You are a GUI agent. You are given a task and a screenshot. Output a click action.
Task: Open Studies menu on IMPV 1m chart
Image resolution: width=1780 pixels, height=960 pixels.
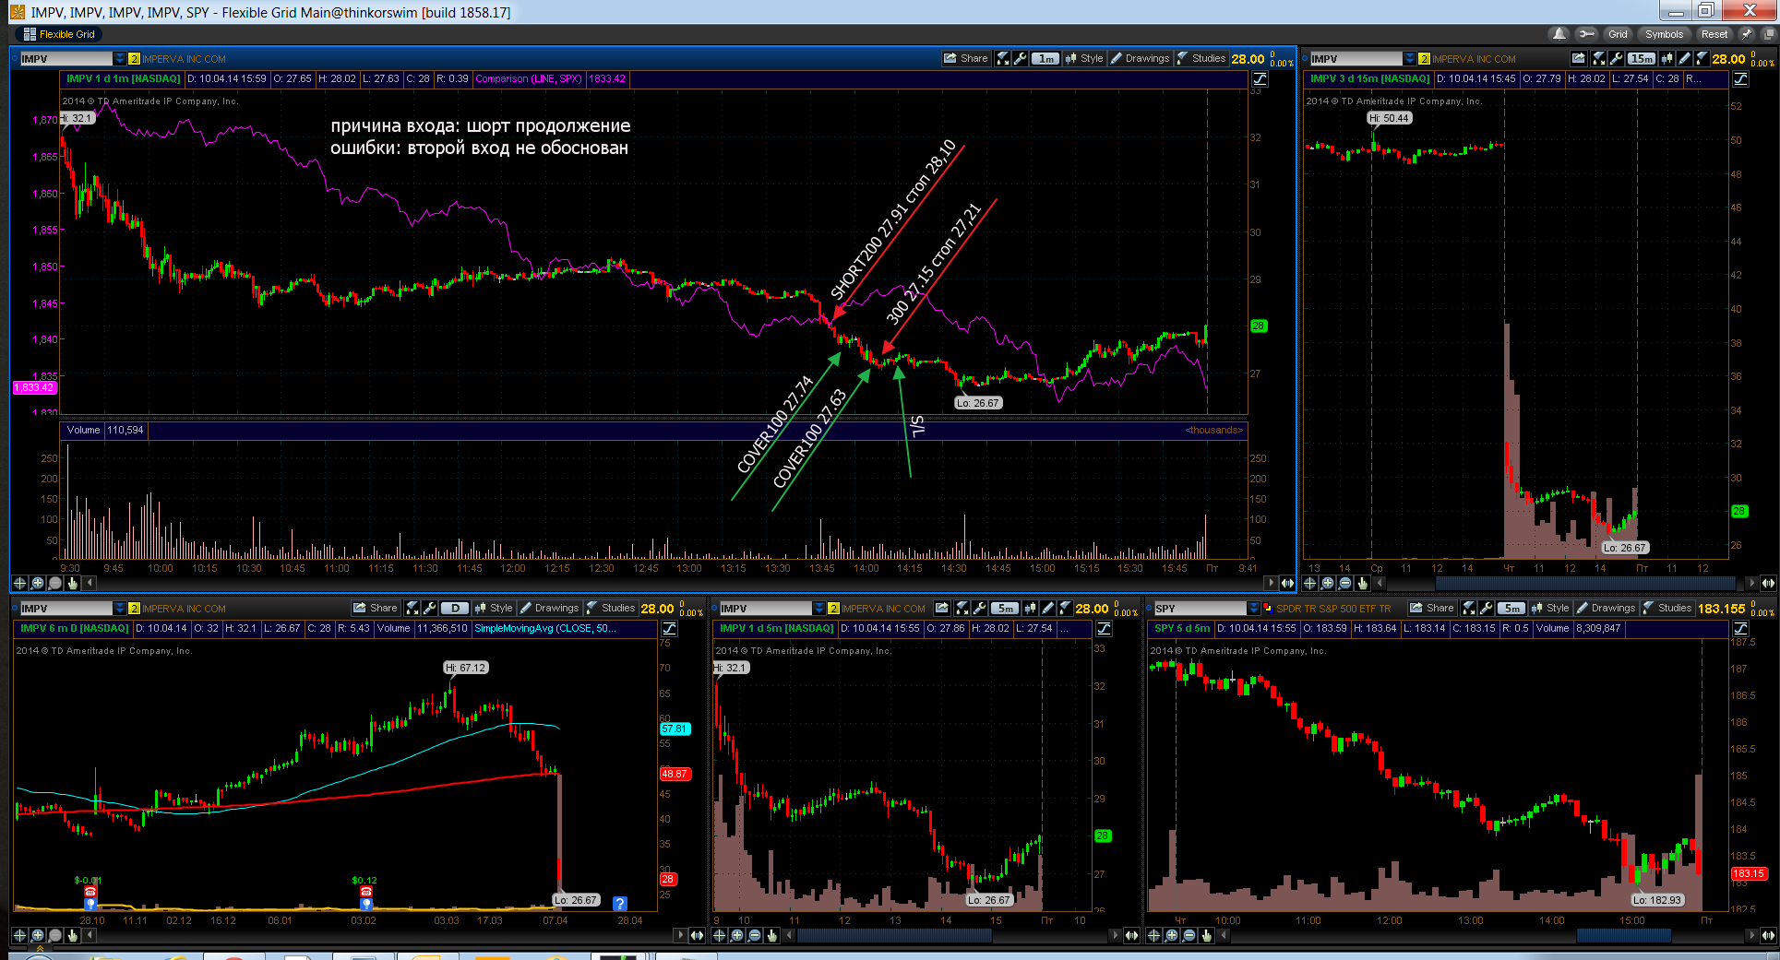pos(1201,58)
